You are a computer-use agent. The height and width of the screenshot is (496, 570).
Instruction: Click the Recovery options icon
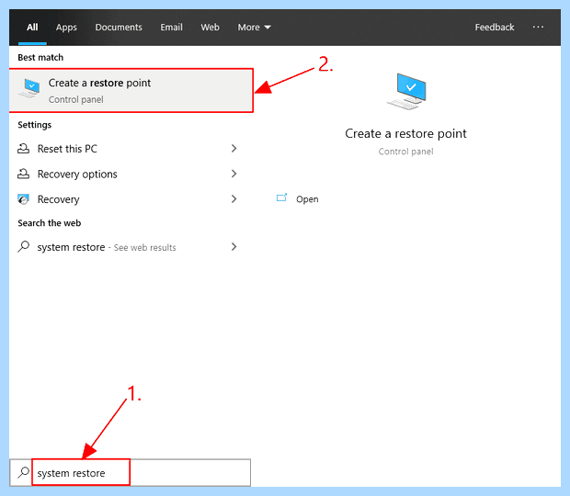click(x=24, y=174)
